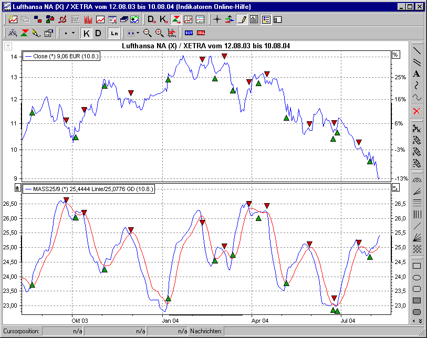Click the small 'a' button above the indicator panel
This screenshot has width=427, height=338.
pos(16,187)
